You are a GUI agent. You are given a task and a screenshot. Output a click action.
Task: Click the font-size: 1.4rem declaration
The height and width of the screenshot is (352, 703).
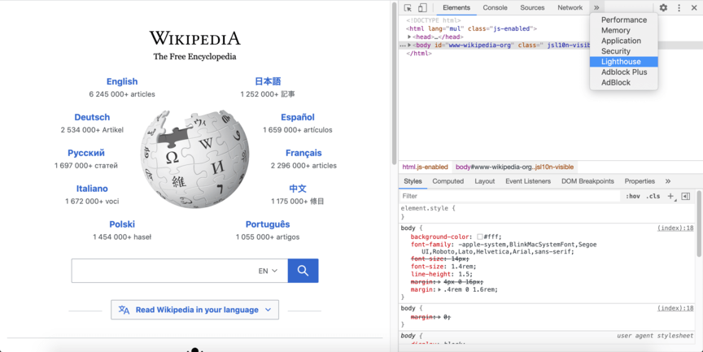pos(443,267)
